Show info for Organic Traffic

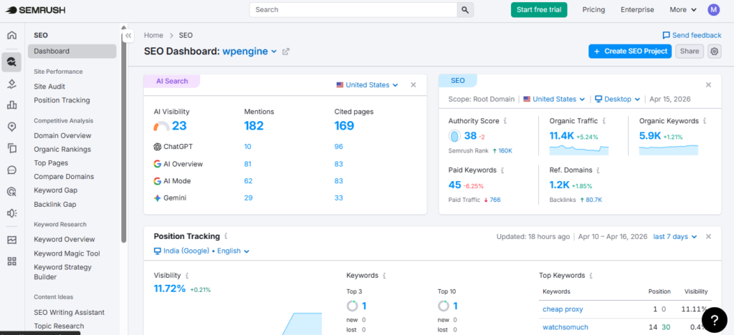pyautogui.click(x=604, y=121)
